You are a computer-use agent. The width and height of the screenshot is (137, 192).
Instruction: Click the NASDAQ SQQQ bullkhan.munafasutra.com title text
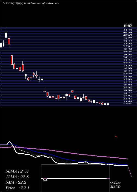coord(31,3)
